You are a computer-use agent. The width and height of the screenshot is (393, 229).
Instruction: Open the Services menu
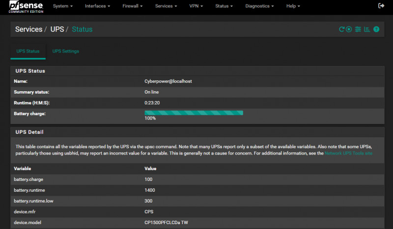coord(166,6)
